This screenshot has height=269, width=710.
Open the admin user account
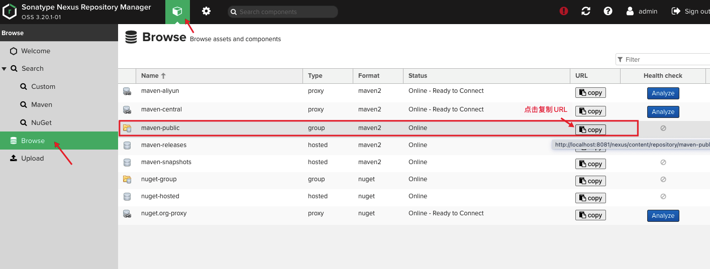(642, 11)
